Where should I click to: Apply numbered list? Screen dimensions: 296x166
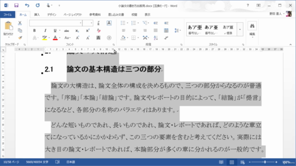coord(134,23)
